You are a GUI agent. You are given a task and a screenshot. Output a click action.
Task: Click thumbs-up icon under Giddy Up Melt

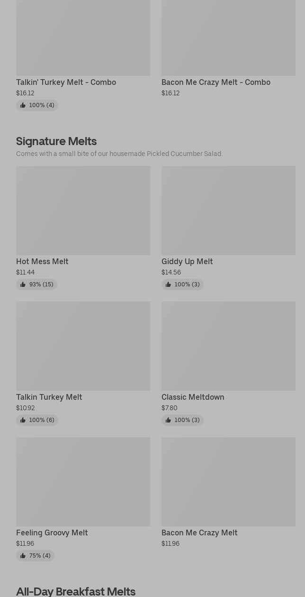[168, 285]
